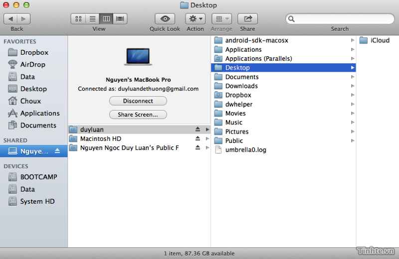Select the highlighted Desktop folder row

[283, 68]
